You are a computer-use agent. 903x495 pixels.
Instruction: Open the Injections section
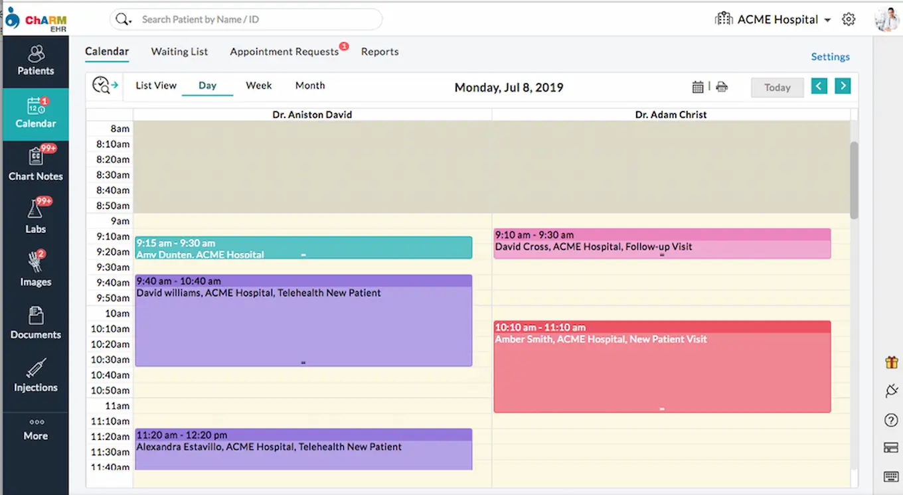click(x=36, y=377)
